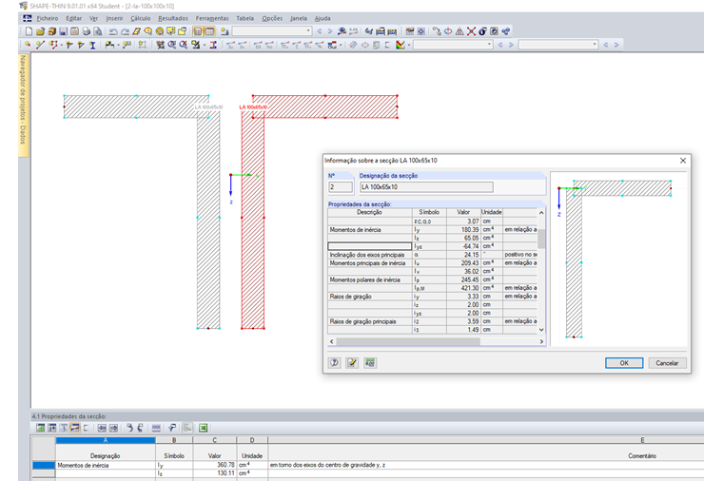The width and height of the screenshot is (723, 481).
Task: Open the Resultados menu
Action: [173, 18]
